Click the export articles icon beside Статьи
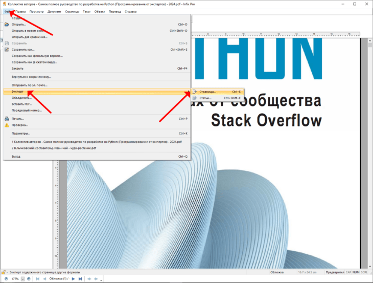373x283 pixels. (195, 98)
